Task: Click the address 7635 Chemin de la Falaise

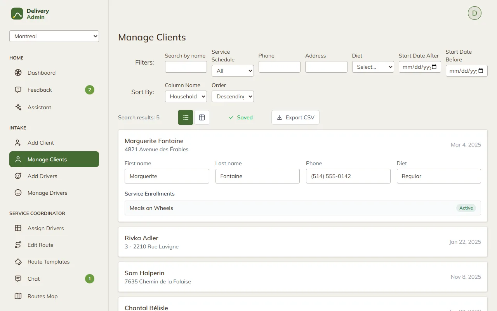Action: (x=158, y=281)
